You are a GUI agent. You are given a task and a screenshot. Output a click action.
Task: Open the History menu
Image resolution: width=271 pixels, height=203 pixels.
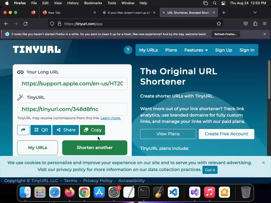click(73, 3)
